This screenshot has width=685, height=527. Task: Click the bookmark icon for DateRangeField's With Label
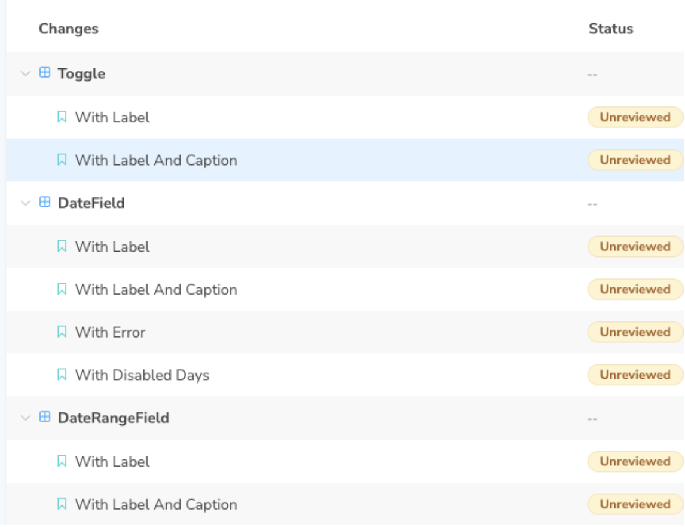coord(61,461)
